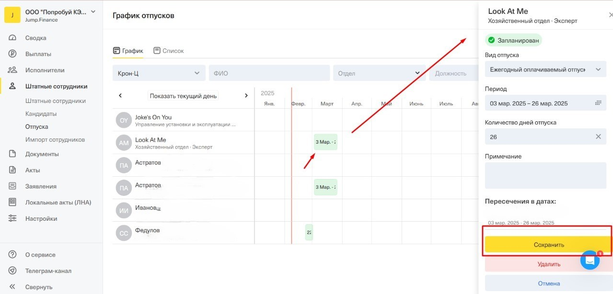Click Показать текущий день button
The width and height of the screenshot is (613, 294).
coord(183,96)
